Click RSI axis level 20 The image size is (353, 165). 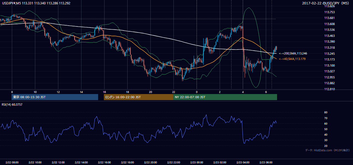pyautogui.click(x=326, y=146)
